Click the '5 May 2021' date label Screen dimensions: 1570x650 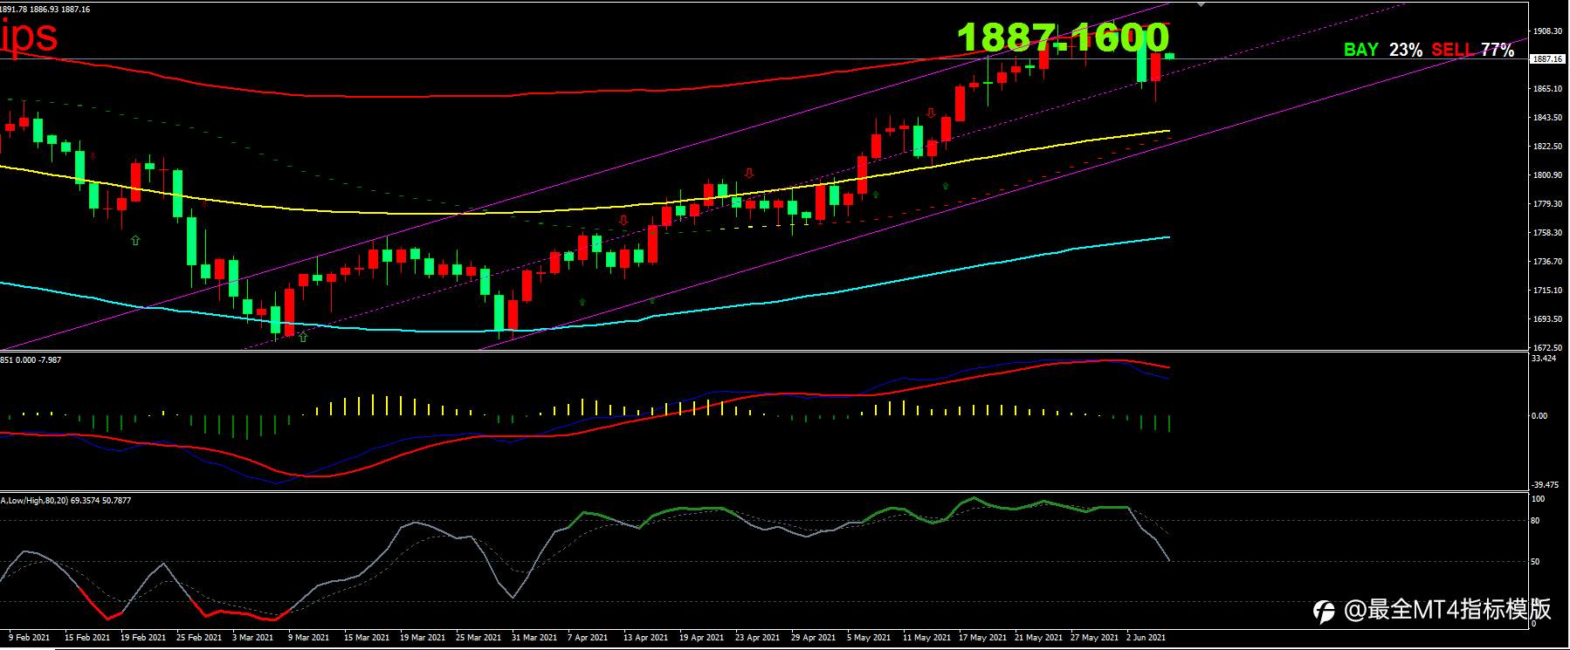[x=868, y=638]
